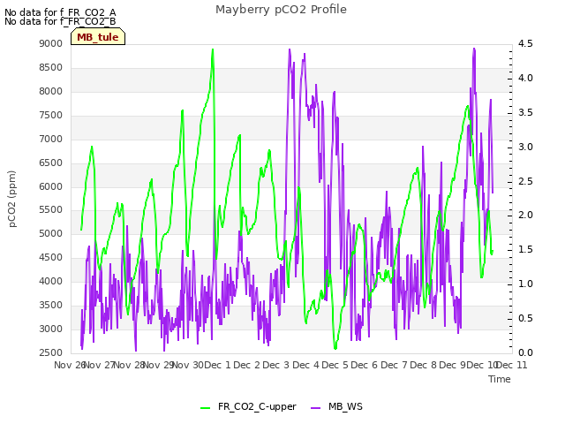Click the 2.0 right-axis tick label
The height and width of the screenshot is (424, 565).
(525, 216)
